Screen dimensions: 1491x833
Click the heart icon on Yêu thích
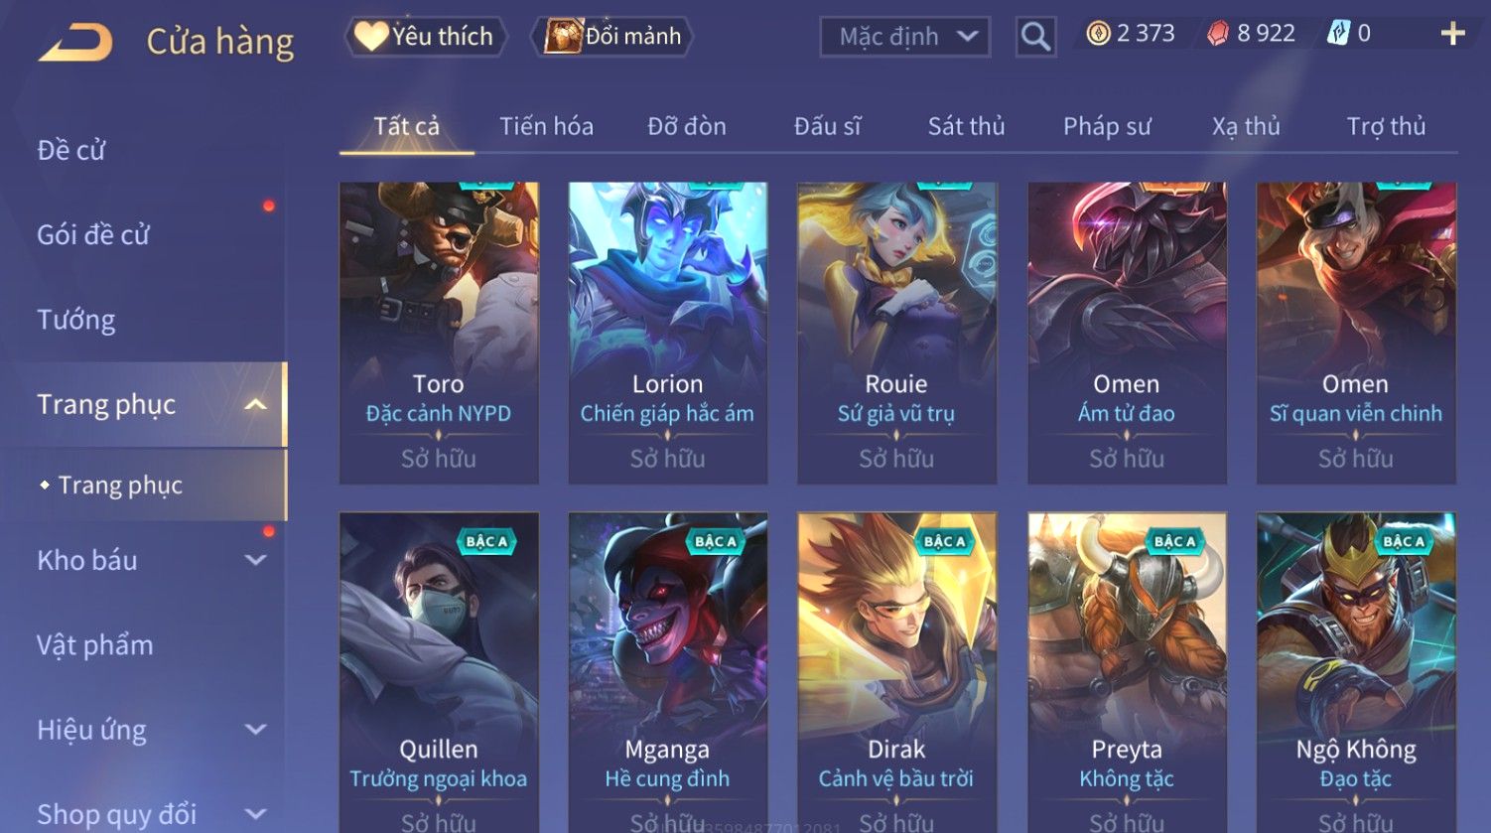click(x=371, y=37)
